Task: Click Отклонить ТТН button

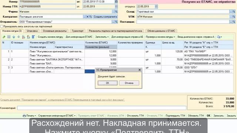Action: tap(135, 116)
